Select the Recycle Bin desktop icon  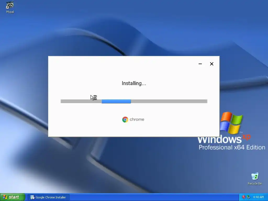255,178
